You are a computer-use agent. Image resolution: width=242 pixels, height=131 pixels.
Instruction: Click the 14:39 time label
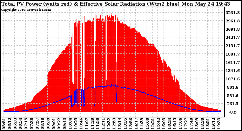point(142,124)
